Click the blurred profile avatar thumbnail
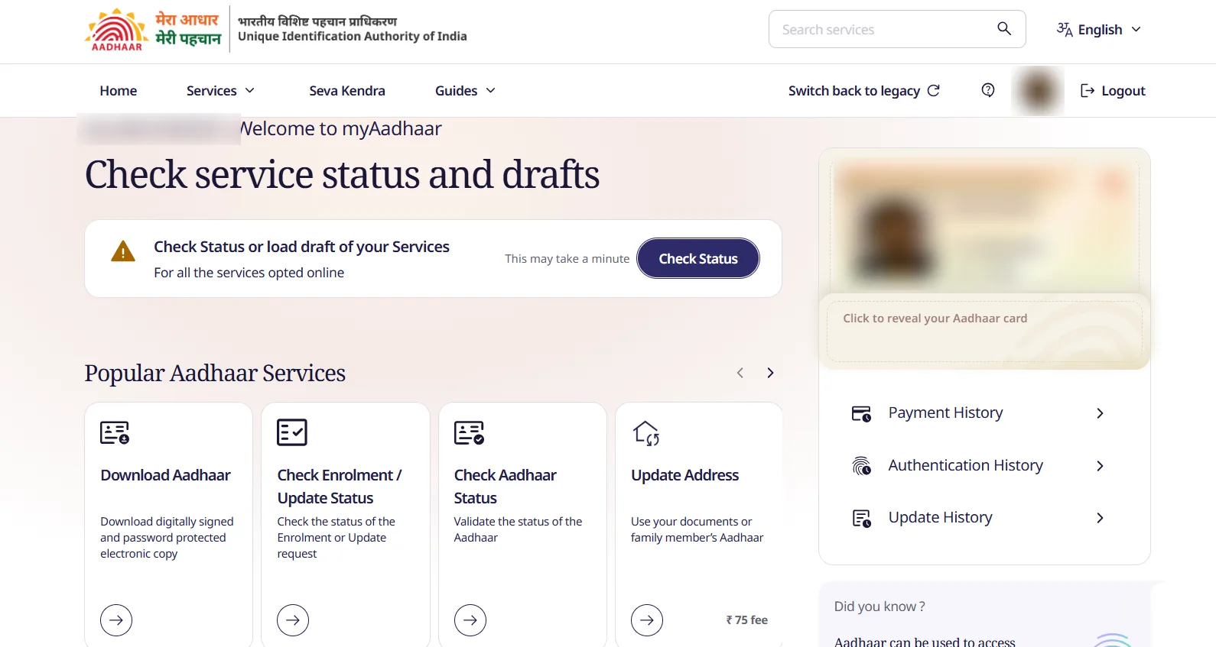 (1038, 90)
